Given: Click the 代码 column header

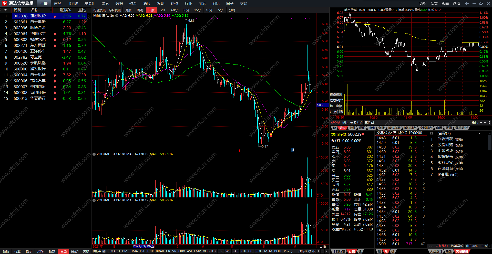Looking at the screenshot, I should click(17, 10).
